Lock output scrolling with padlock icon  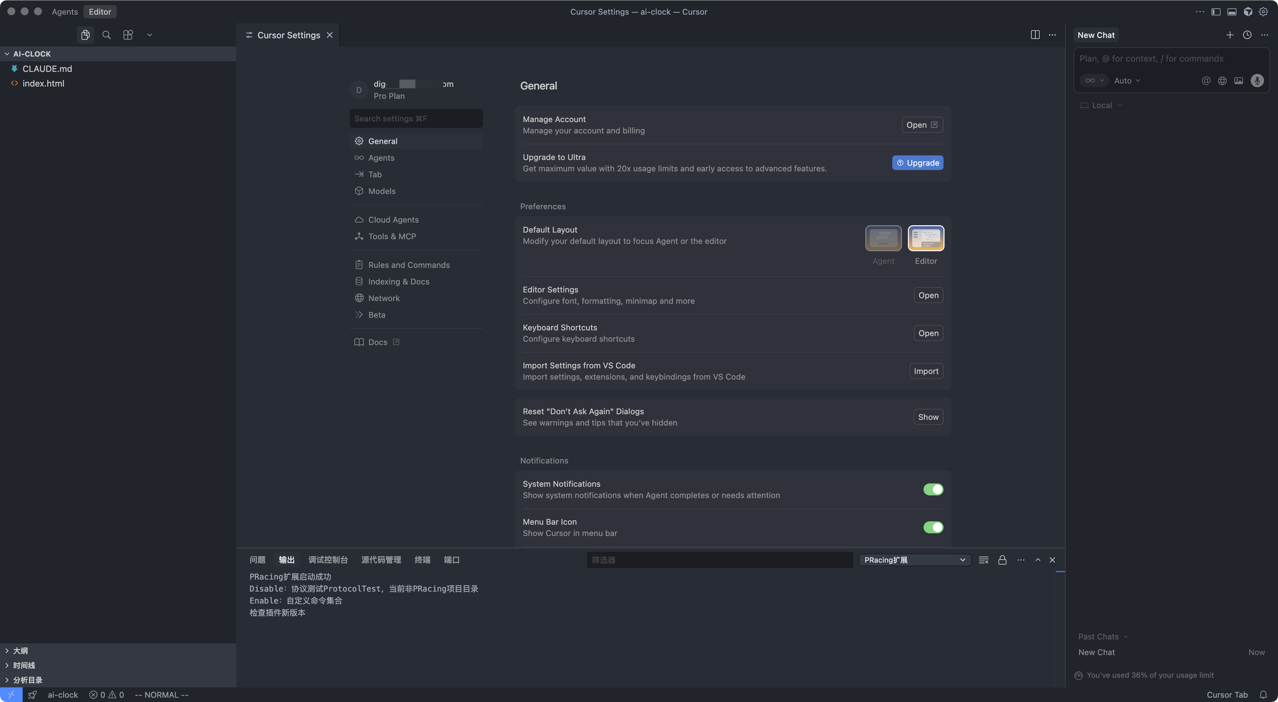click(x=1002, y=560)
